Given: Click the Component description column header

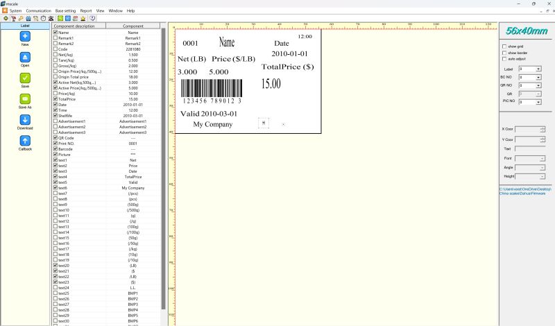Looking at the screenshot, I should [x=79, y=26].
